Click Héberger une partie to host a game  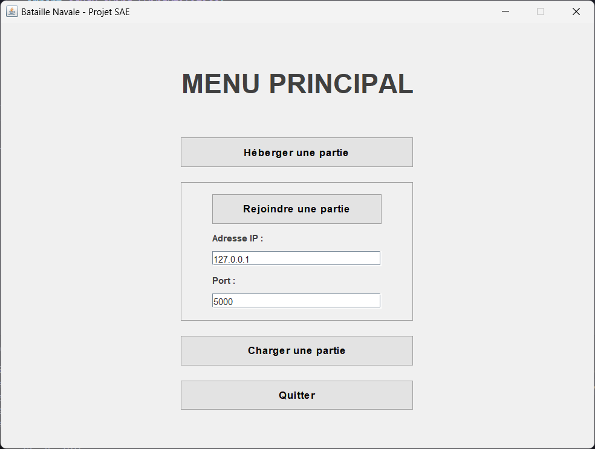click(296, 152)
